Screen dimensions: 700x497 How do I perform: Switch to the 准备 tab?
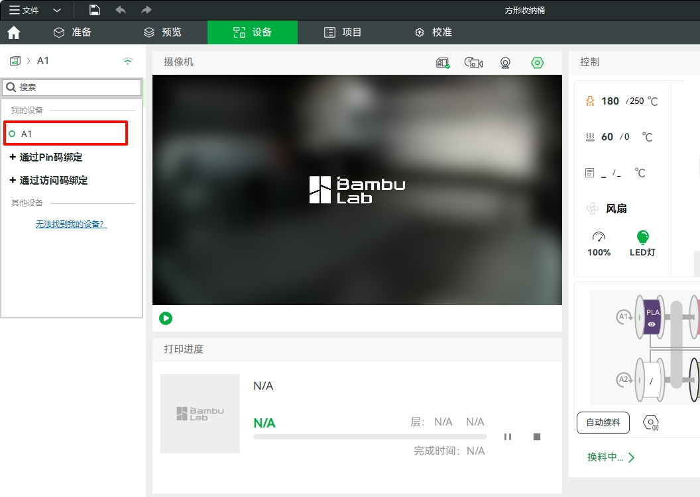(72, 32)
